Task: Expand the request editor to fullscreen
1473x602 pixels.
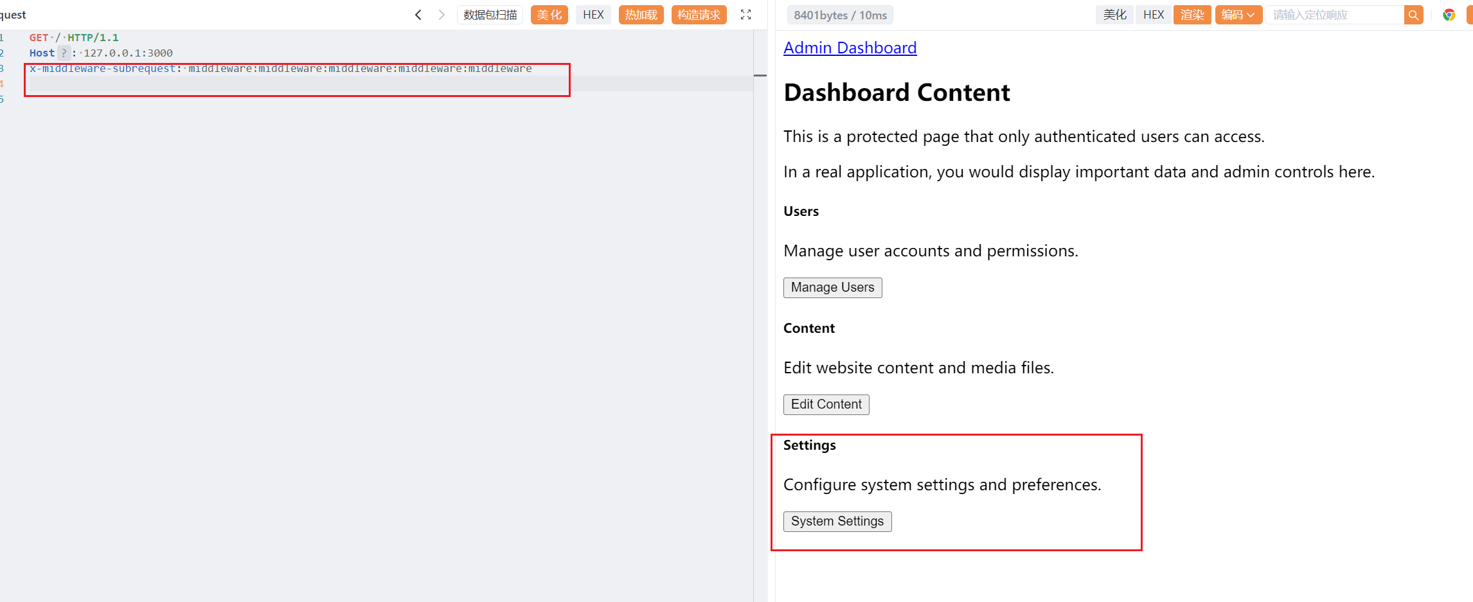Action: tap(745, 15)
